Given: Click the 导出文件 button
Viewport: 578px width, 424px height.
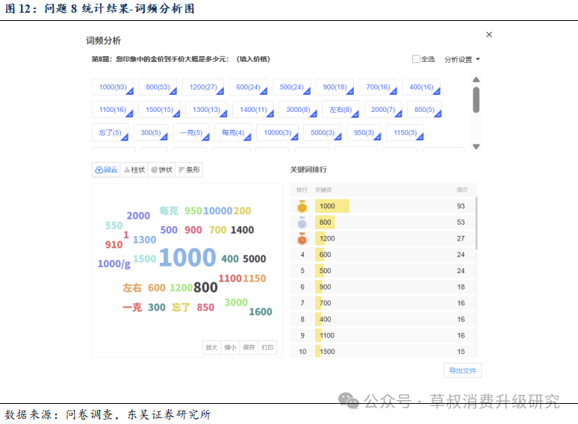Looking at the screenshot, I should pyautogui.click(x=462, y=370).
